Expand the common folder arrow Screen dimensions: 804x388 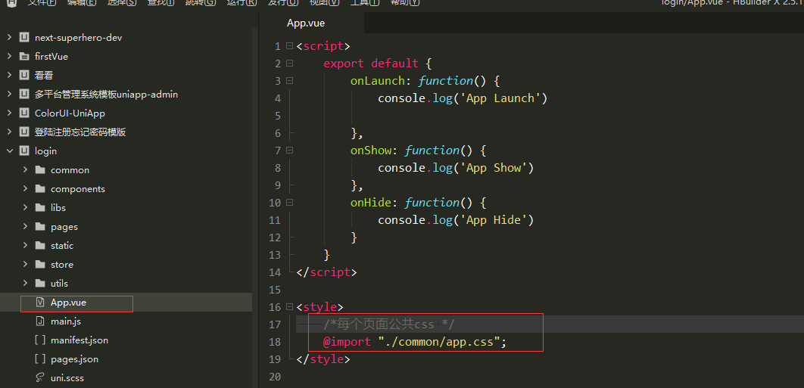[x=25, y=169]
